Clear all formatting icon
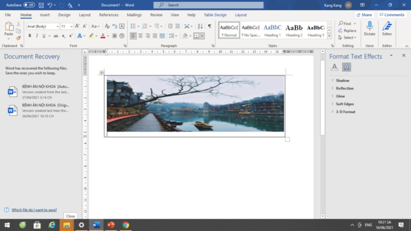Screen dimensions: 411x231 coord(107,26)
